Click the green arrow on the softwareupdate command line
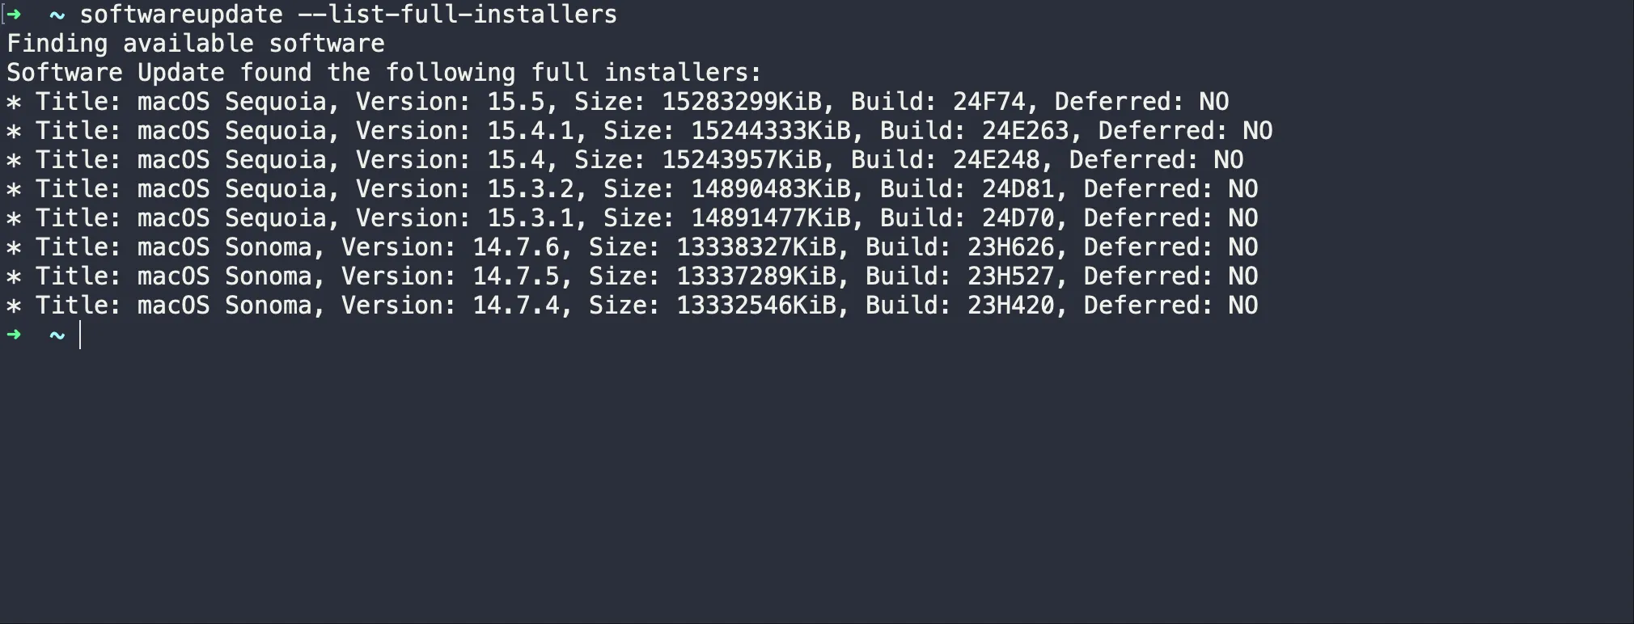 point(14,15)
